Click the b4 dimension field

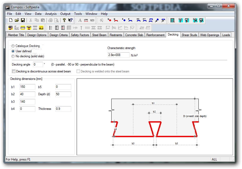pos(27,109)
